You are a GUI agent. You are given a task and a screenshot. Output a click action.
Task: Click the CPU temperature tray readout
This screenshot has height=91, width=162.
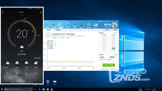tap(140, 89)
